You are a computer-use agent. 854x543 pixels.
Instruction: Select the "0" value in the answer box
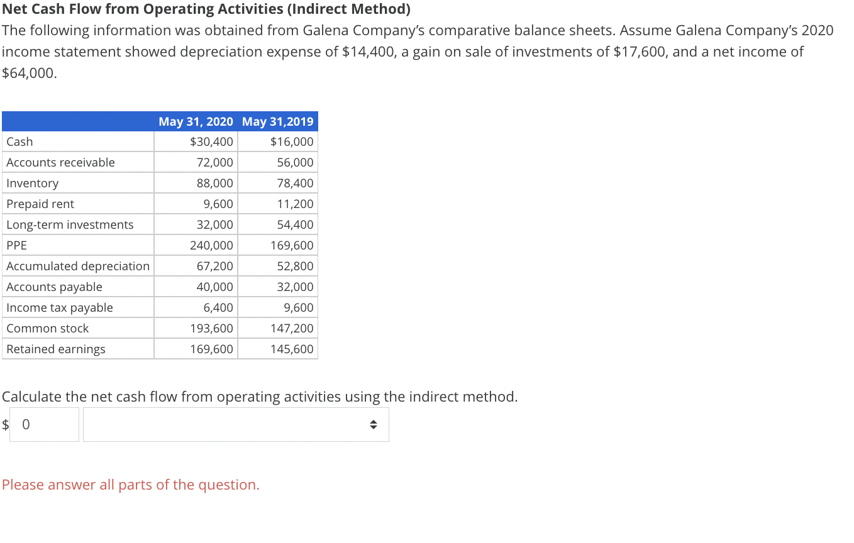coord(25,424)
